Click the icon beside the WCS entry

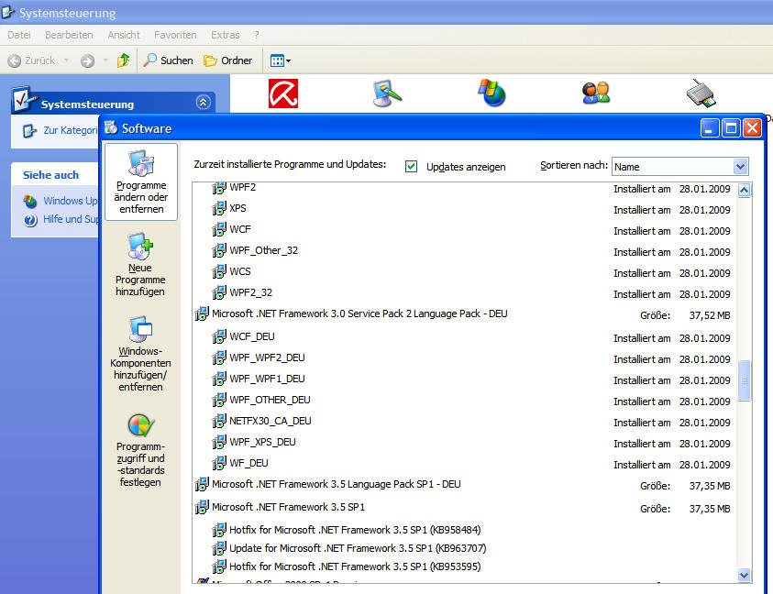click(219, 271)
